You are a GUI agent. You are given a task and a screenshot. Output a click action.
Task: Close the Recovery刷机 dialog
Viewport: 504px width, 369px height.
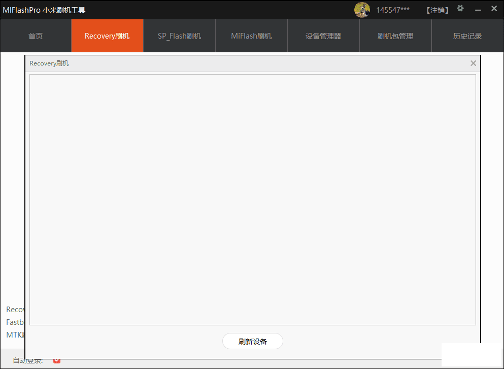[473, 63]
